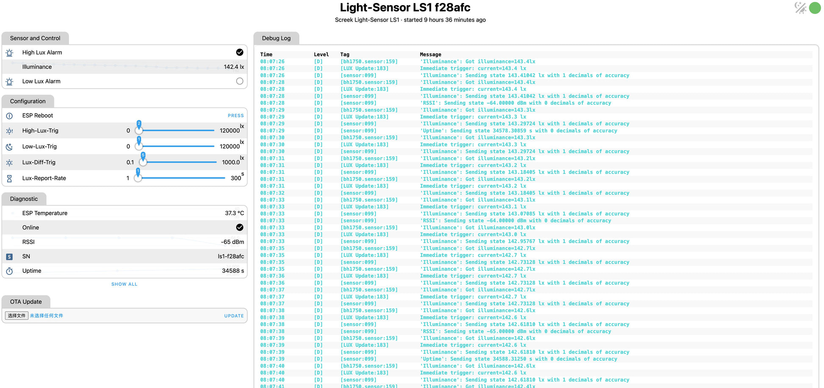Open the Diagnostic section tab
The image size is (824, 388).
tap(24, 199)
